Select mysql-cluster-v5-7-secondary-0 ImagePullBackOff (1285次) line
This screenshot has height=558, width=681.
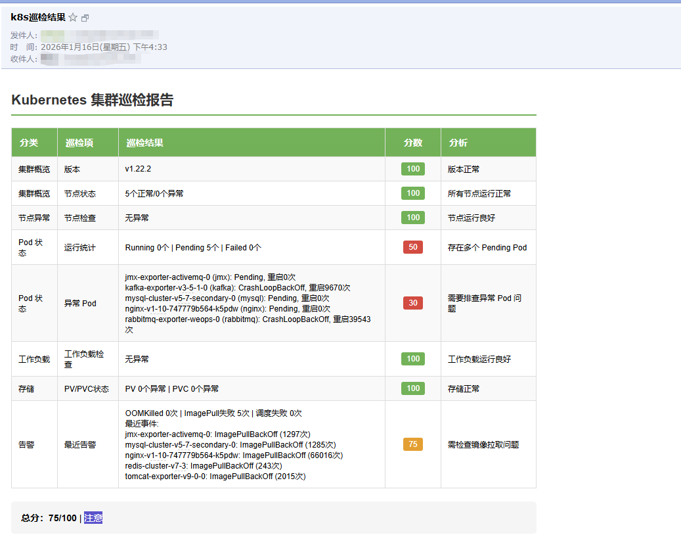point(231,444)
